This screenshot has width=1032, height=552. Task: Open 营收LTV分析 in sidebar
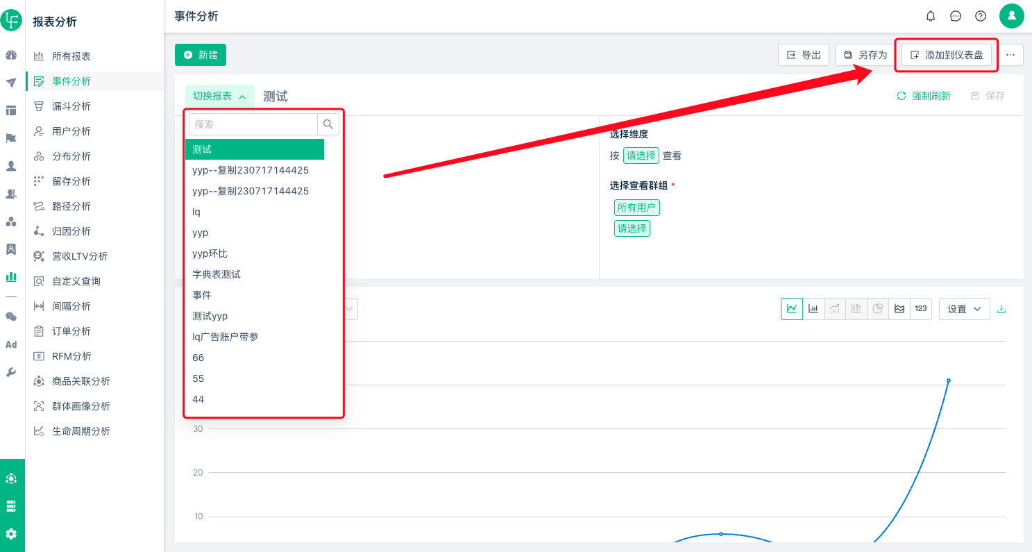tap(94, 256)
